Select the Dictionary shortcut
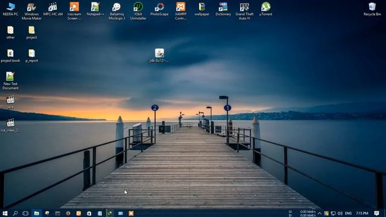The width and height of the screenshot is (386, 217). tap(223, 10)
